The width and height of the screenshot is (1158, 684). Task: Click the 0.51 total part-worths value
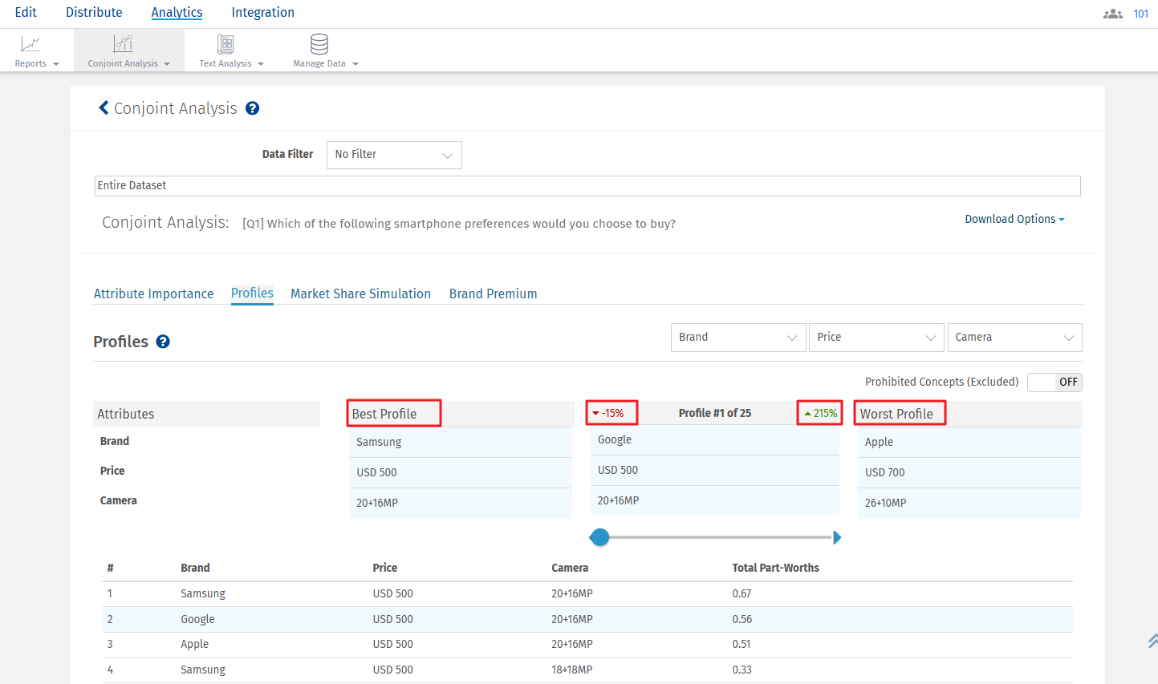pyautogui.click(x=742, y=644)
